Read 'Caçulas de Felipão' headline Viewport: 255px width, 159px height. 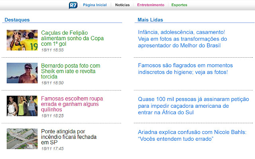click(72, 38)
